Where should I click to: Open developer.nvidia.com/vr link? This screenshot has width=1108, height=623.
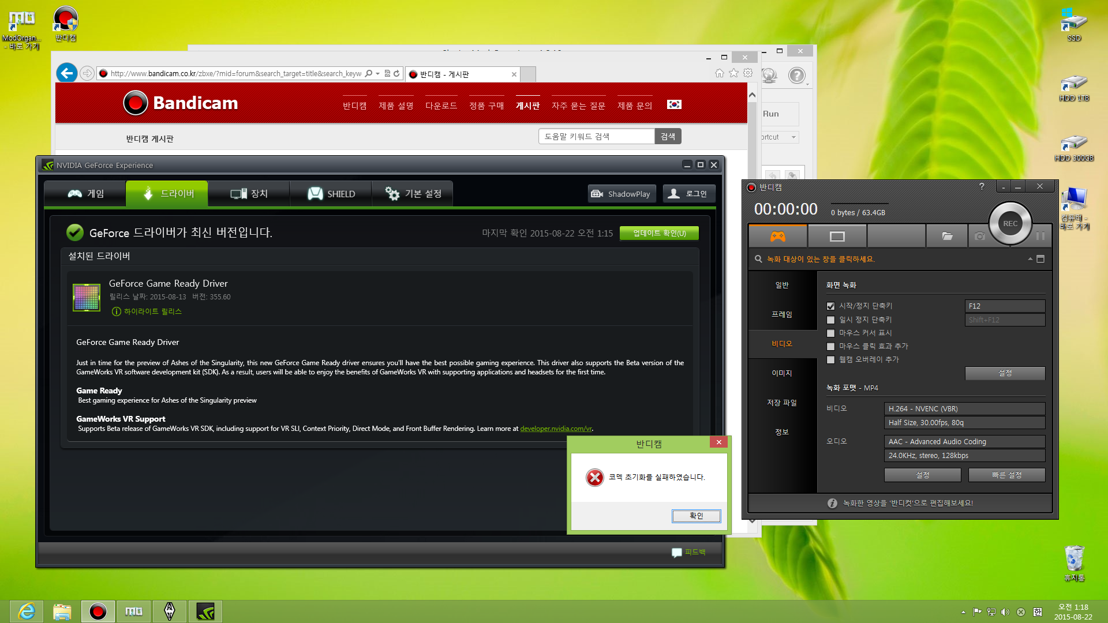pyautogui.click(x=556, y=429)
